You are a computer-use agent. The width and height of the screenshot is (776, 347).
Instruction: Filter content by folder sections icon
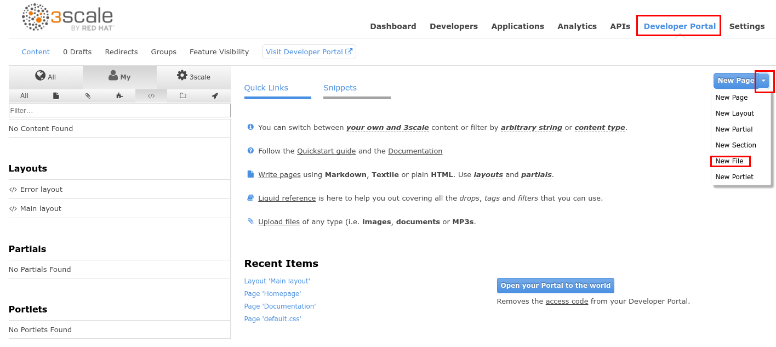(183, 96)
